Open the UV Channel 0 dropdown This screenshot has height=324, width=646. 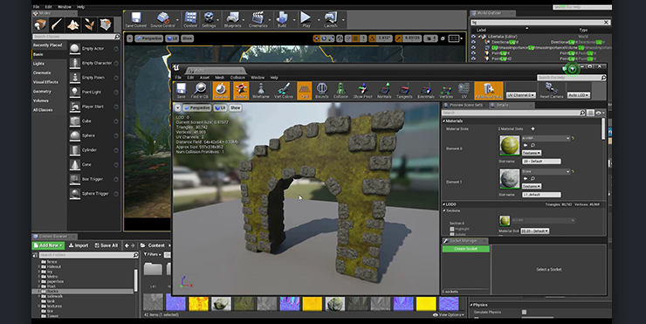521,95
